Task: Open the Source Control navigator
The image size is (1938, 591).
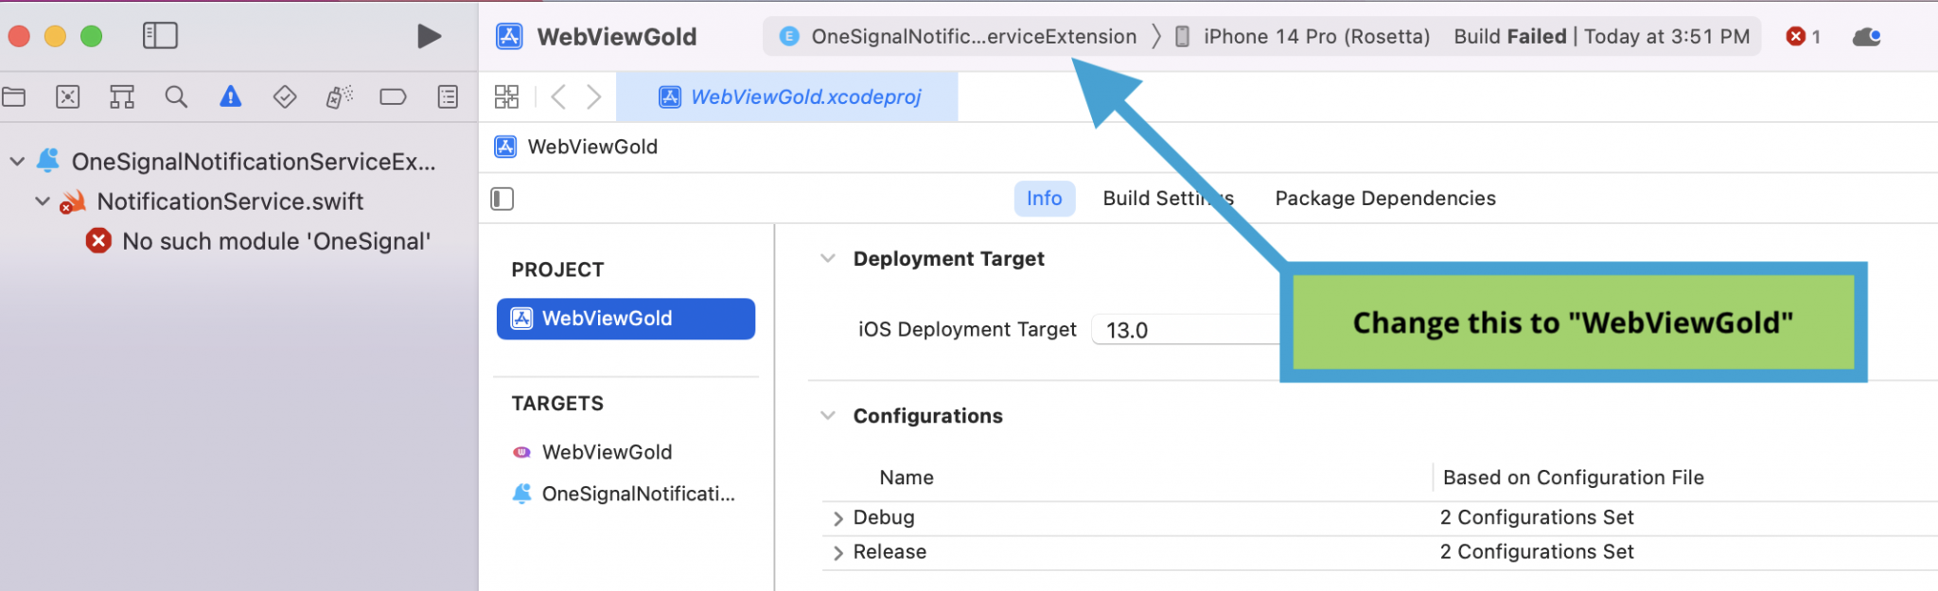Action: (68, 96)
